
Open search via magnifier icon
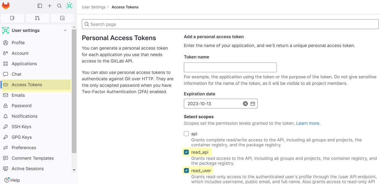pos(59,6)
